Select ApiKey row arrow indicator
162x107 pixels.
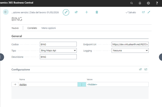point(15,85)
